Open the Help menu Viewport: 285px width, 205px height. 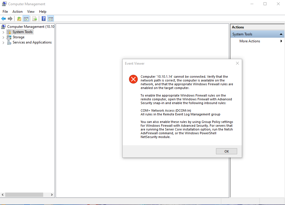tap(43, 11)
